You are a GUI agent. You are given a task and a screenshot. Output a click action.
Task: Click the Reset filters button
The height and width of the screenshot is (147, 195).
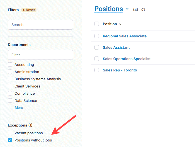click(x=29, y=10)
